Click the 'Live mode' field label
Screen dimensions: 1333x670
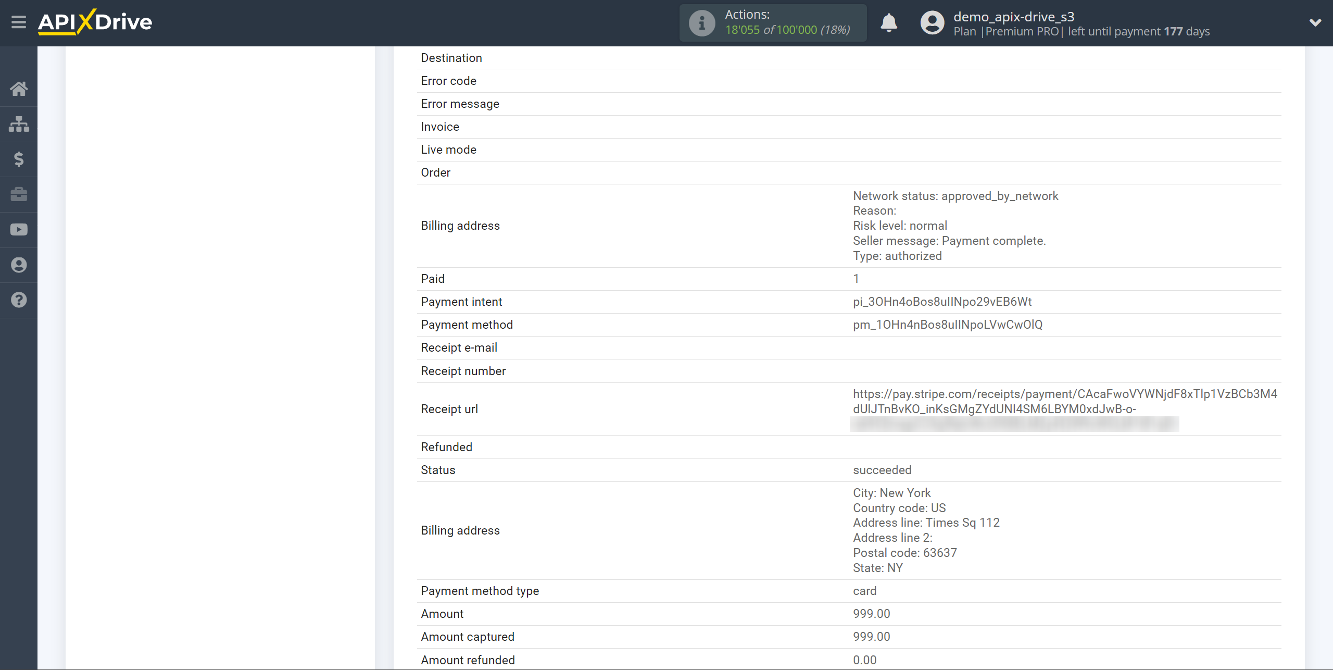[448, 150]
